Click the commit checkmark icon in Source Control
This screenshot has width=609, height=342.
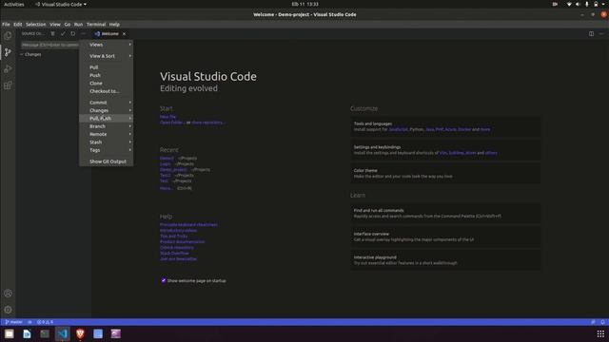coord(63,34)
